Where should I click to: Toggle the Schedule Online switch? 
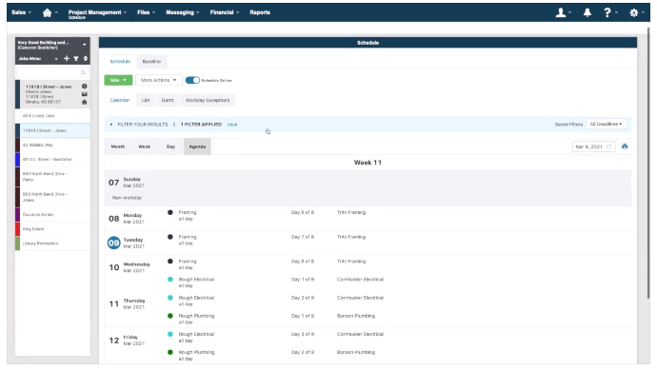point(192,80)
